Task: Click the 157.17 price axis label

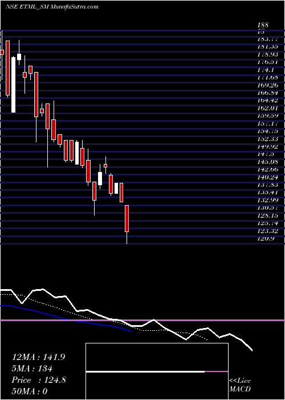Action: 267,123
